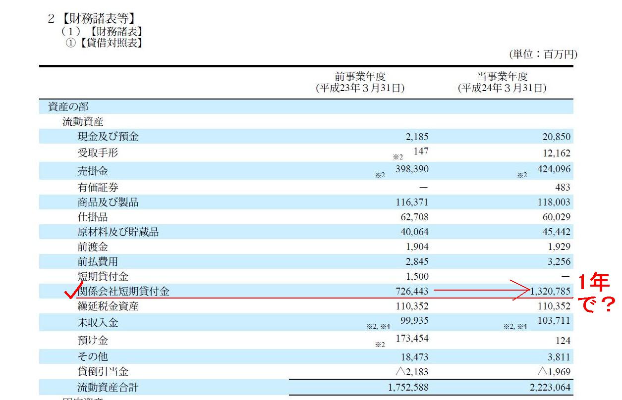Click the value 20,850

tap(556, 137)
